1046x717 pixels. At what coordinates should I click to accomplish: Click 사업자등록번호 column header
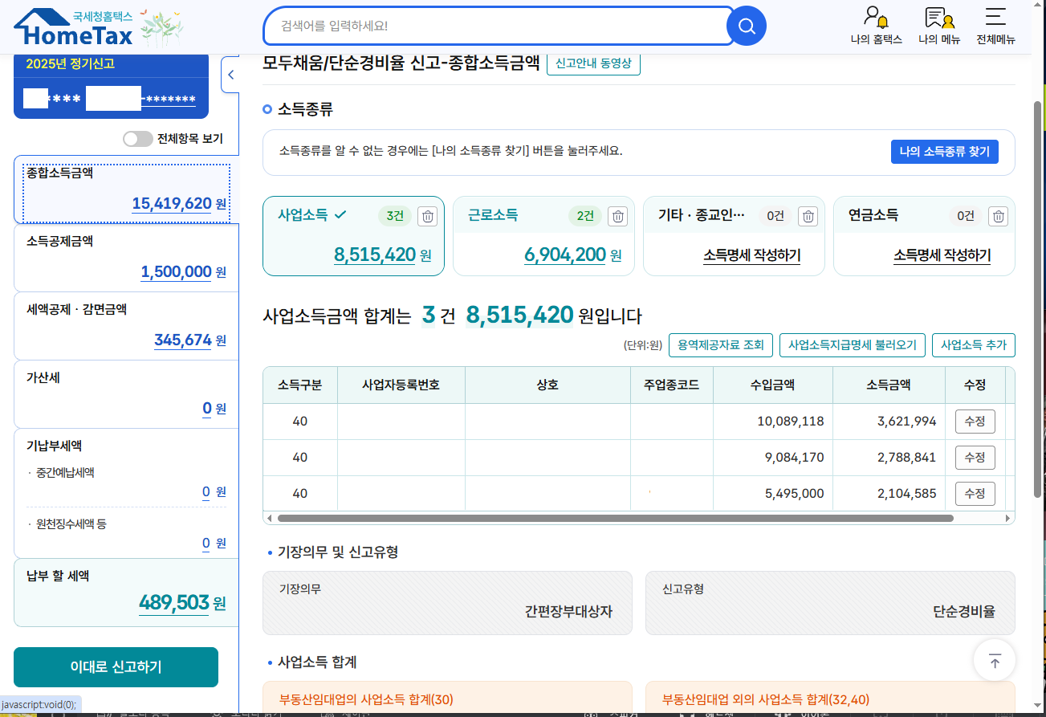(x=401, y=385)
